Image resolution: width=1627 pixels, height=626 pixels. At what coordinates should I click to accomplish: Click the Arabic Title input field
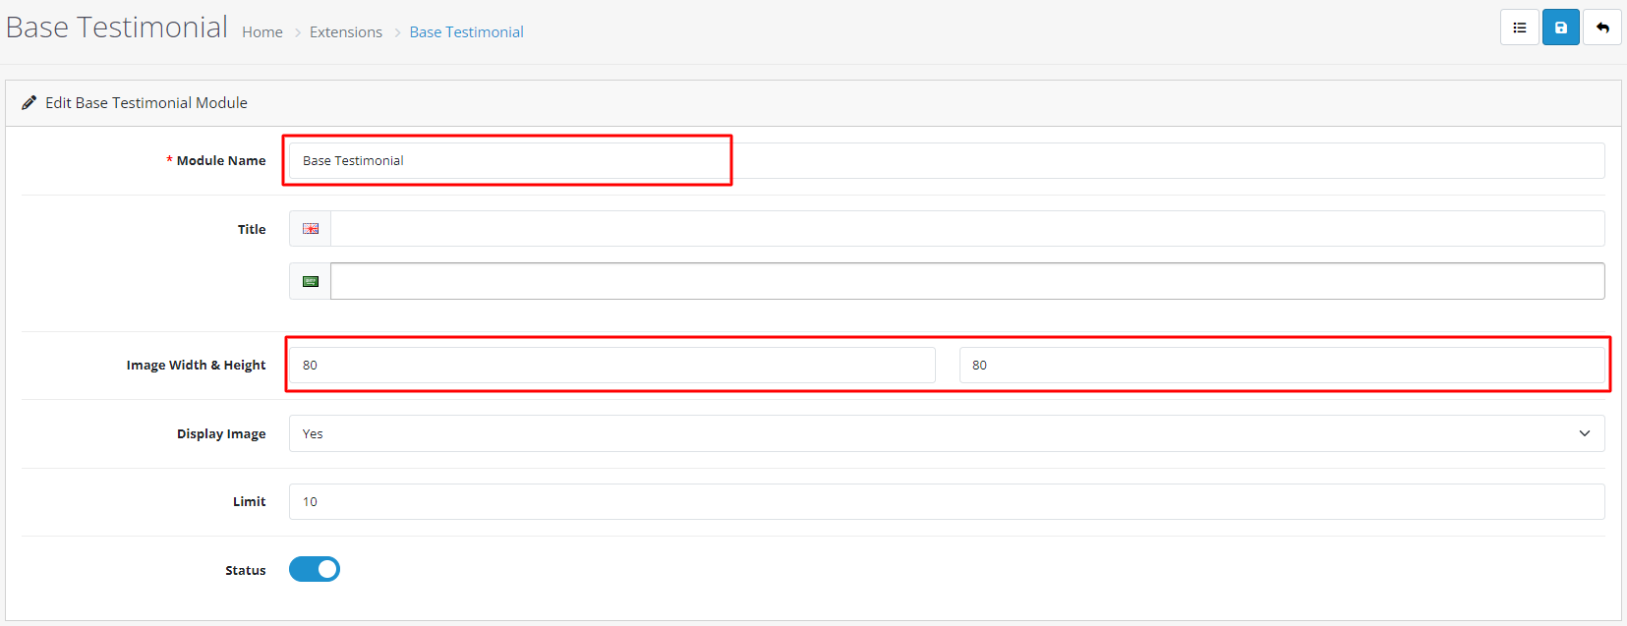click(x=966, y=281)
